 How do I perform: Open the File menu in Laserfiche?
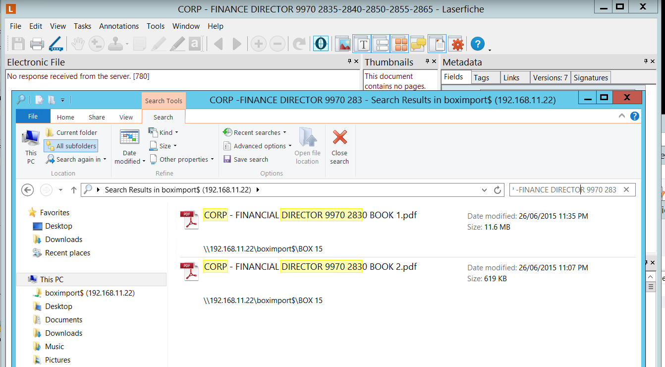[x=15, y=26]
